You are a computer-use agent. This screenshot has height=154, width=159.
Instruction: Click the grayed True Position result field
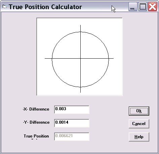click(72, 136)
